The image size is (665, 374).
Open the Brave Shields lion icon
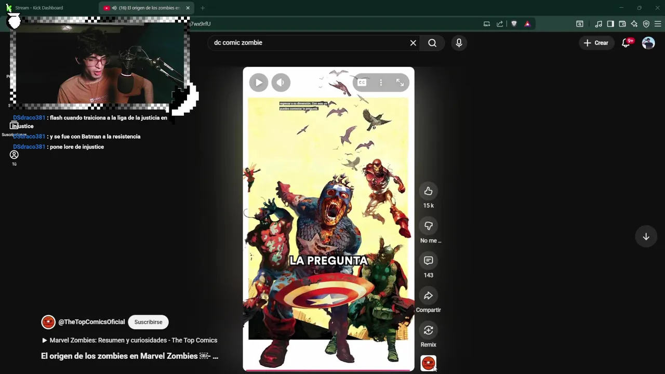514,24
